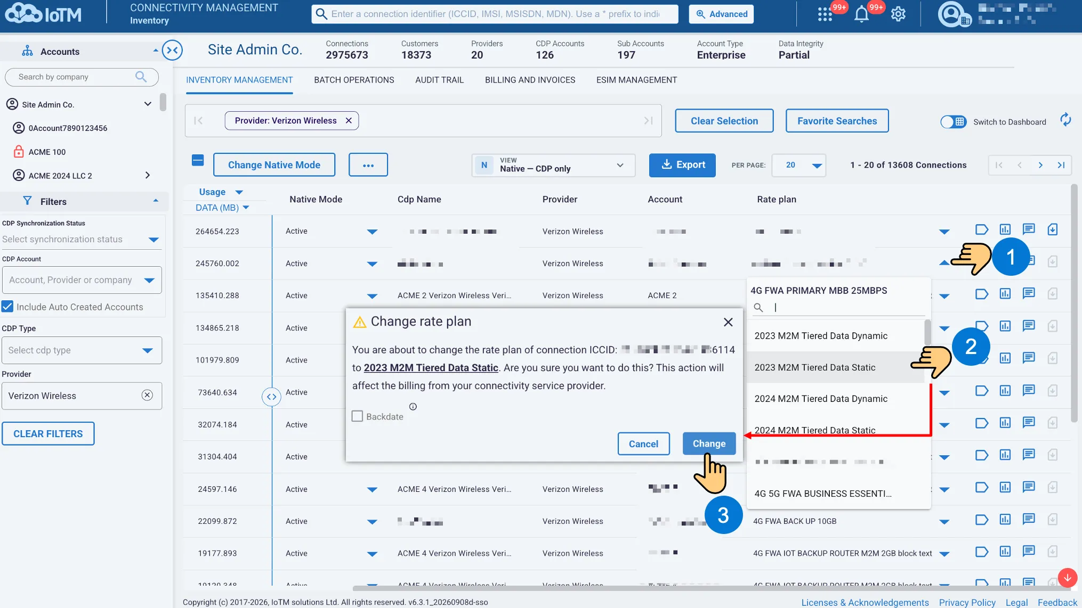Open the Advanced search button
Image resolution: width=1082 pixels, height=608 pixels.
pos(721,14)
